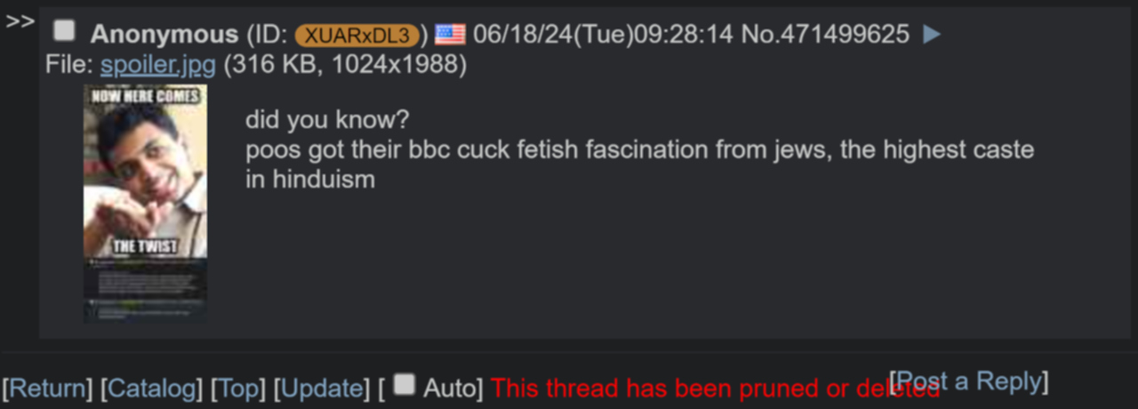Click the US flag icon
1138x409 pixels.
[450, 35]
